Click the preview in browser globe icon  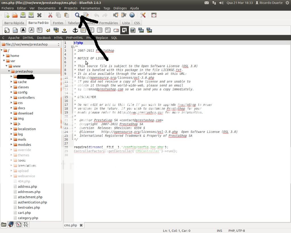point(132,15)
